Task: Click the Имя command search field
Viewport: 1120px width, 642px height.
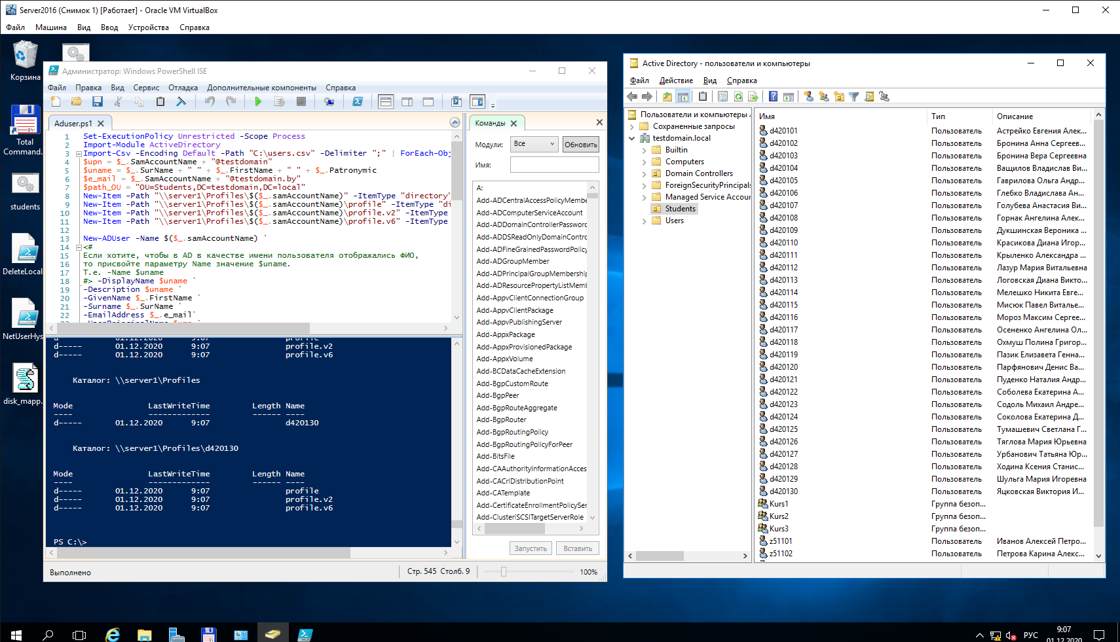Action: click(x=554, y=165)
